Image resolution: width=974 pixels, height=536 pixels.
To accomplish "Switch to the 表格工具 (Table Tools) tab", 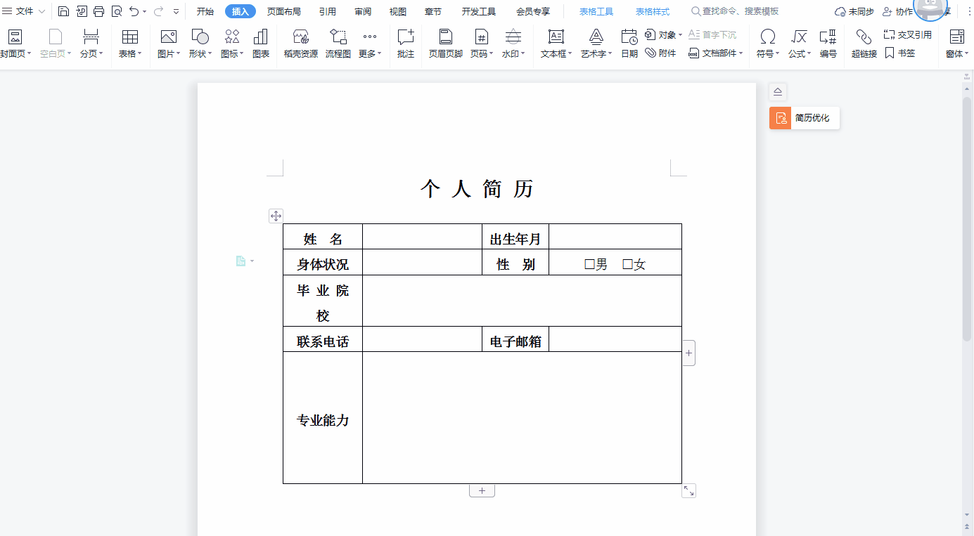I will click(x=596, y=11).
